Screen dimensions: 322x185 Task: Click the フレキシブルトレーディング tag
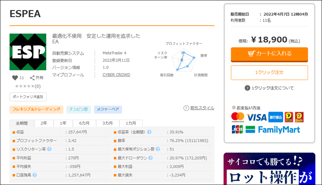(x=36, y=109)
